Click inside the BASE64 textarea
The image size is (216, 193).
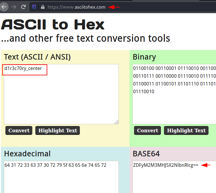(x=174, y=177)
